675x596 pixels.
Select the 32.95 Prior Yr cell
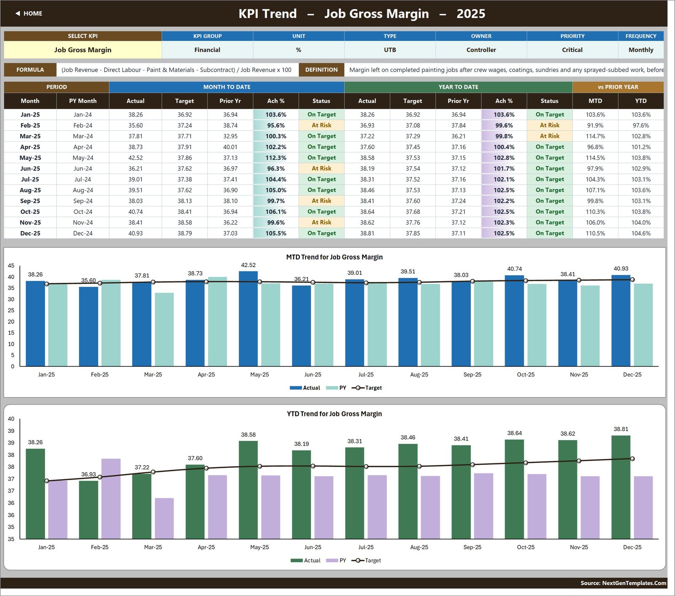tap(230, 136)
